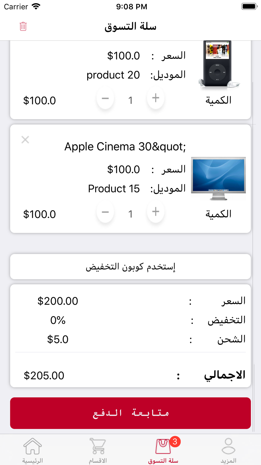Select the Shopping Cart tab (سلة التسوق)
The image size is (261, 465).
[163, 450]
